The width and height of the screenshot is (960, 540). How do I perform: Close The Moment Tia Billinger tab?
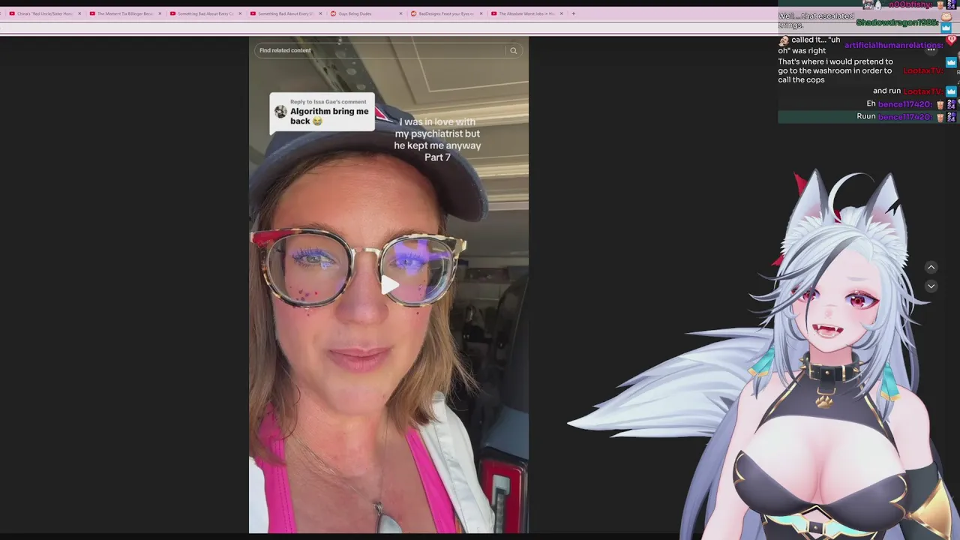(x=160, y=13)
